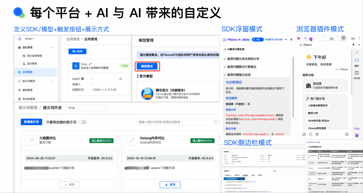Collapse the 团队管理 section chevron
The image size is (363, 193).
tap(52, 48)
